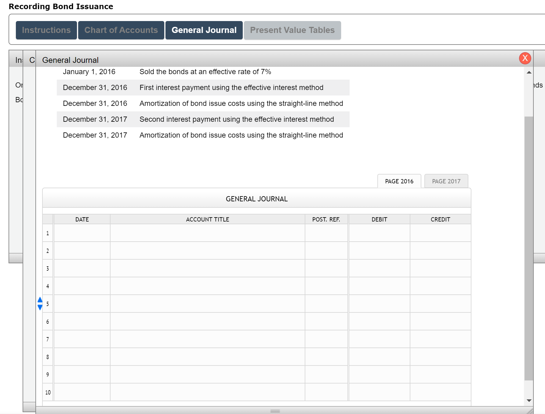Click the vertical scrollbar thumb

[529, 248]
